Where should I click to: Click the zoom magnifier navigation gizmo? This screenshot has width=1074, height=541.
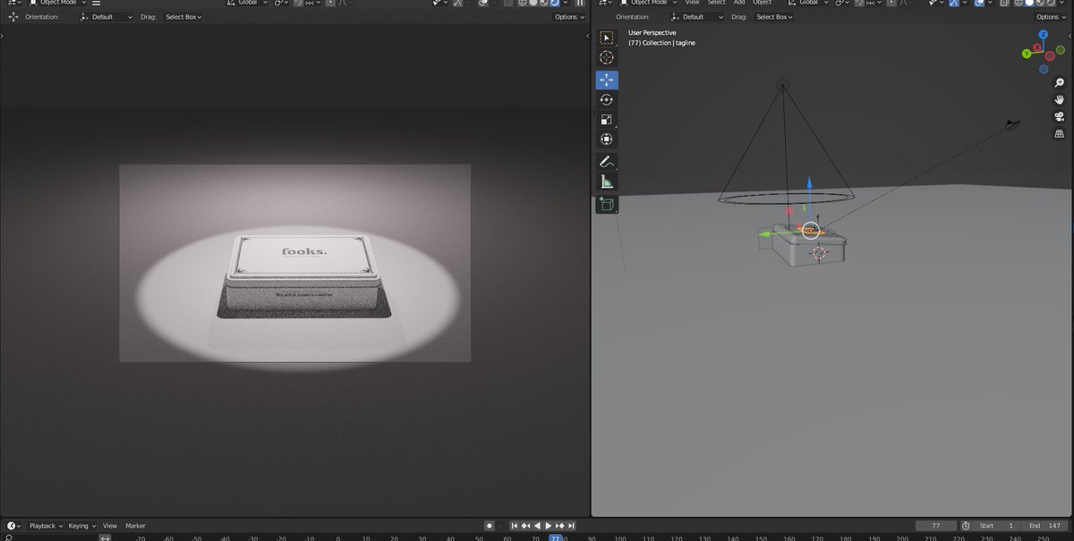point(1059,82)
